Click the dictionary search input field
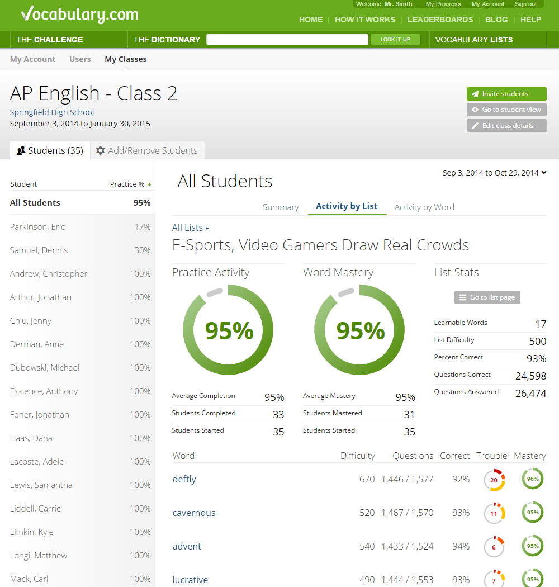559x587 pixels. click(x=287, y=40)
